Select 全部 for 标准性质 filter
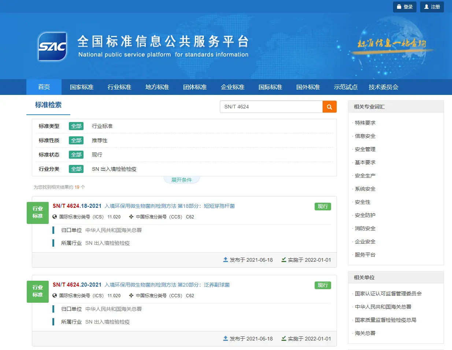This screenshot has height=350, width=452. (x=76, y=140)
